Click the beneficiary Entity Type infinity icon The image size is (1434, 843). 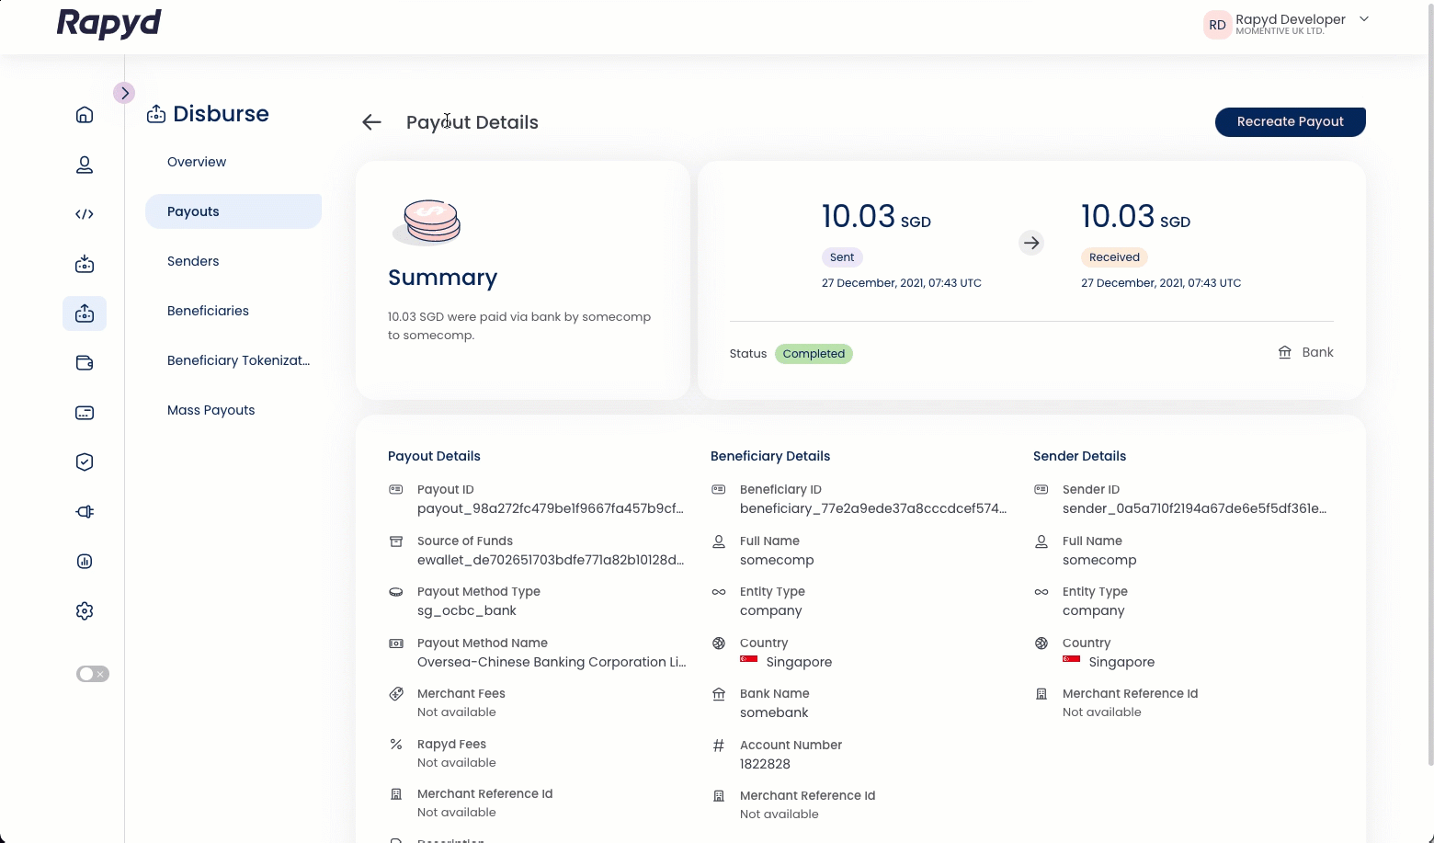tap(719, 591)
